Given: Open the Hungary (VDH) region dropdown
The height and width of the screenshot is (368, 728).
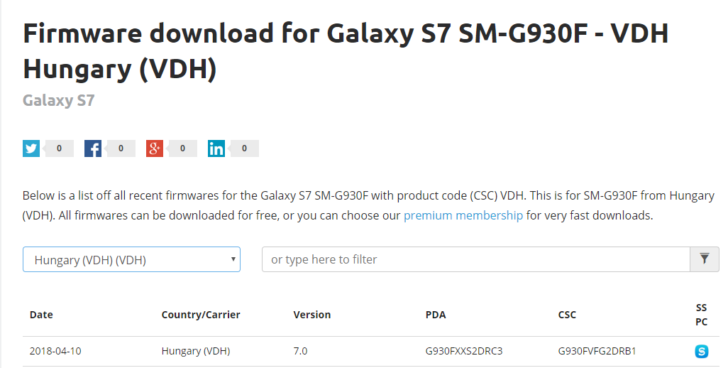Looking at the screenshot, I should click(131, 259).
